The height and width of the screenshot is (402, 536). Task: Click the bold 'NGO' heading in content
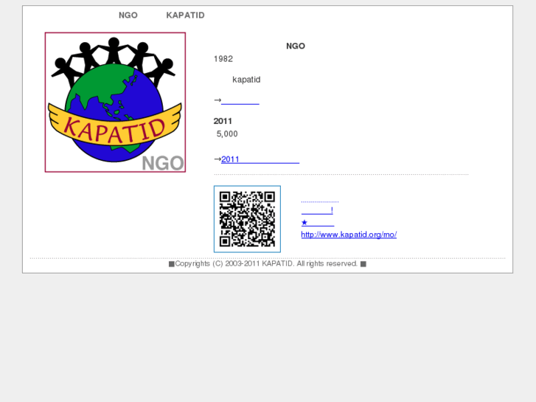click(296, 46)
